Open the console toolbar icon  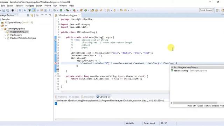(x=20, y=10)
